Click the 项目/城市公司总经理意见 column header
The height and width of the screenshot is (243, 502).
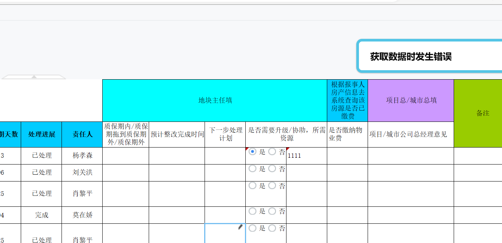(x=411, y=134)
